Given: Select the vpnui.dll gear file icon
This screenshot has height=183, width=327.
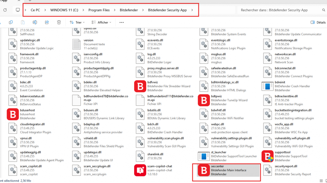Looking at the screenshot, I should tap(13, 142).
